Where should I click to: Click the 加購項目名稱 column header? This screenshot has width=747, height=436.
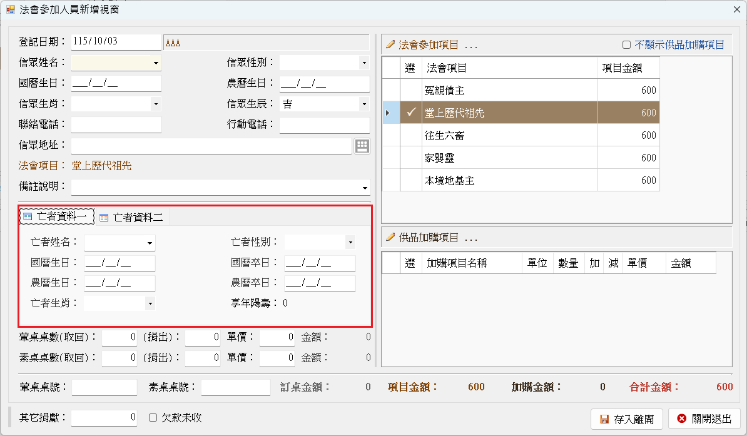point(472,263)
